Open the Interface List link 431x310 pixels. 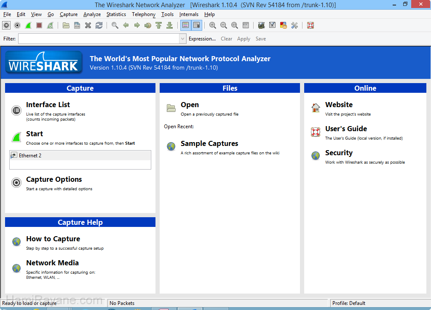tap(48, 105)
